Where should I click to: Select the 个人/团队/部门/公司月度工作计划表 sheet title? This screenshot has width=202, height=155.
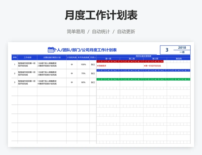coord(85,50)
